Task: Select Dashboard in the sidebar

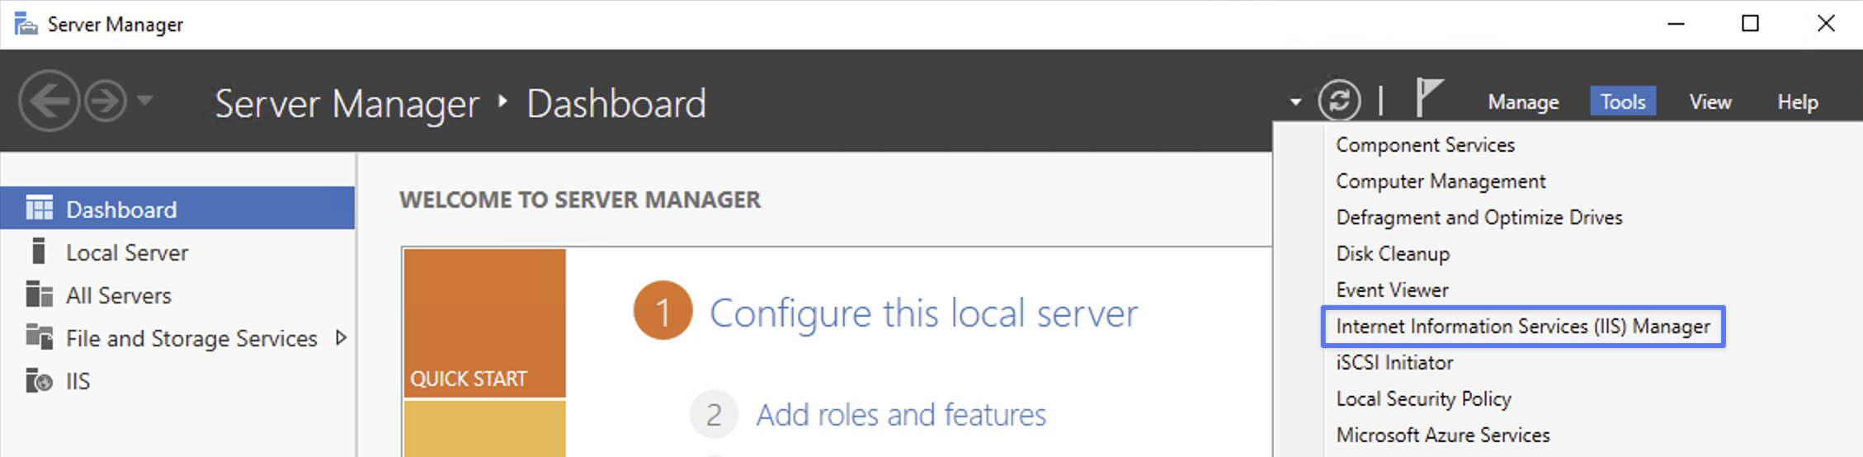Action: point(177,209)
